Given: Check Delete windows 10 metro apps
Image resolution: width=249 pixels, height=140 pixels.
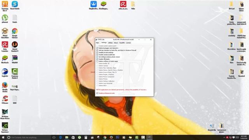Looking at the screenshot, I should 97,61.
